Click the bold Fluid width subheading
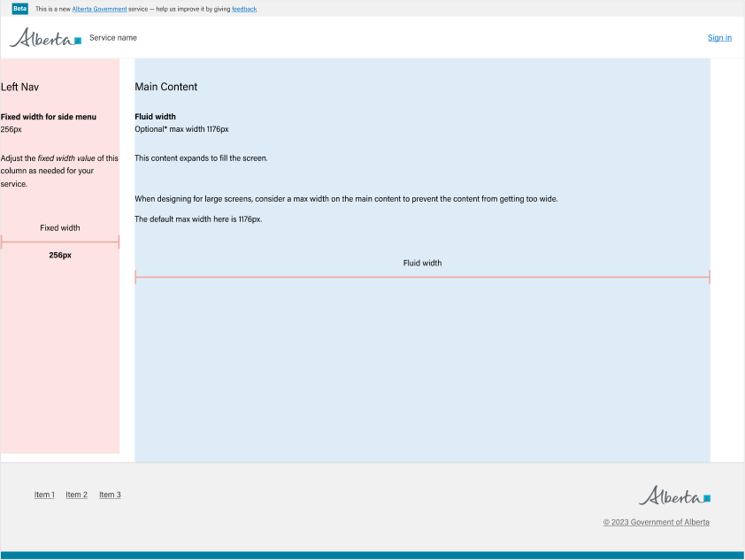This screenshot has height=560, width=745. (x=155, y=117)
